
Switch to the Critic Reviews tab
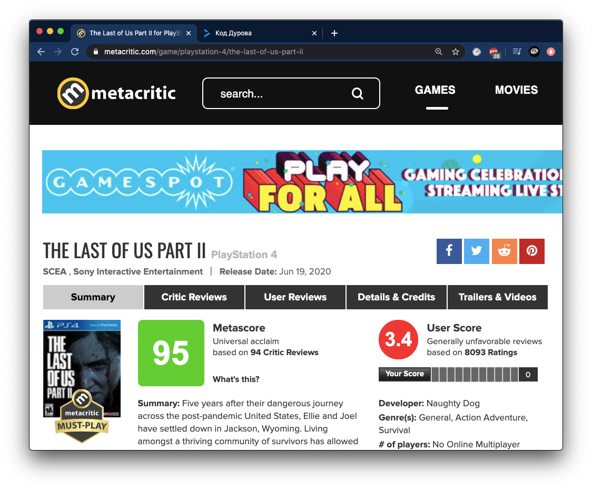194,297
